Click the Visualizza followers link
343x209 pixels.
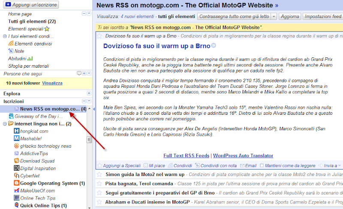click(x=52, y=83)
